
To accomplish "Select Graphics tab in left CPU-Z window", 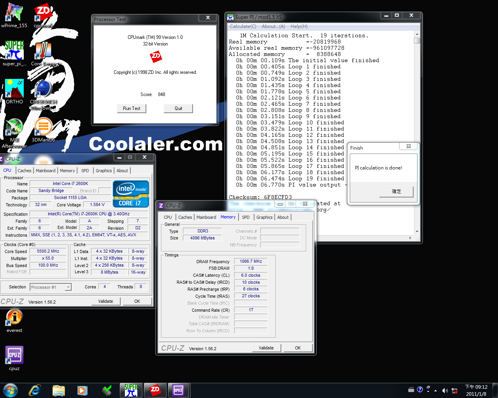I will [x=104, y=171].
